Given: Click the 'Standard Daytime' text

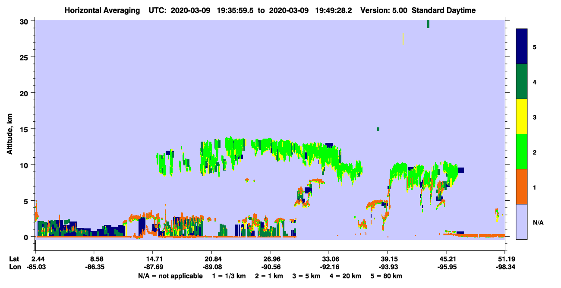Looking at the screenshot, I should coord(444,10).
